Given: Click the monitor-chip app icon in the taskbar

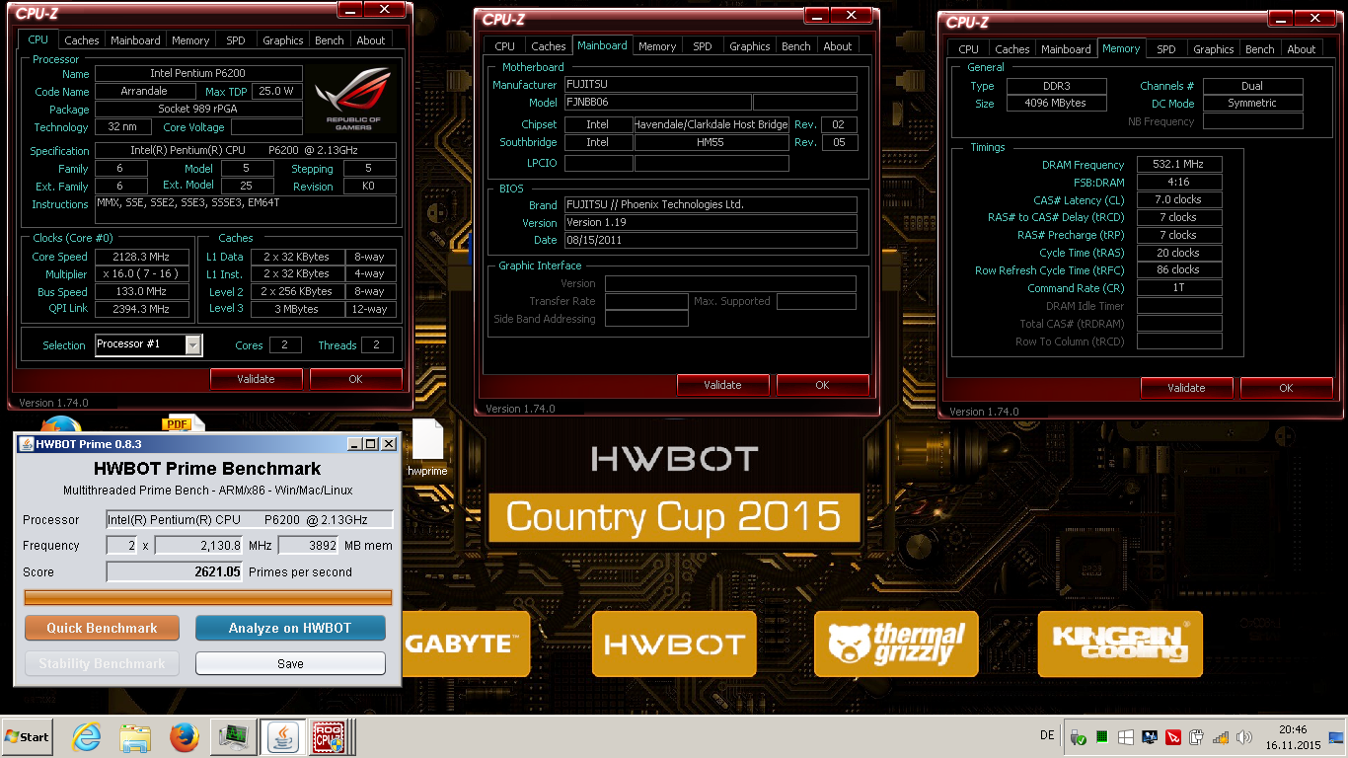Looking at the screenshot, I should click(234, 736).
